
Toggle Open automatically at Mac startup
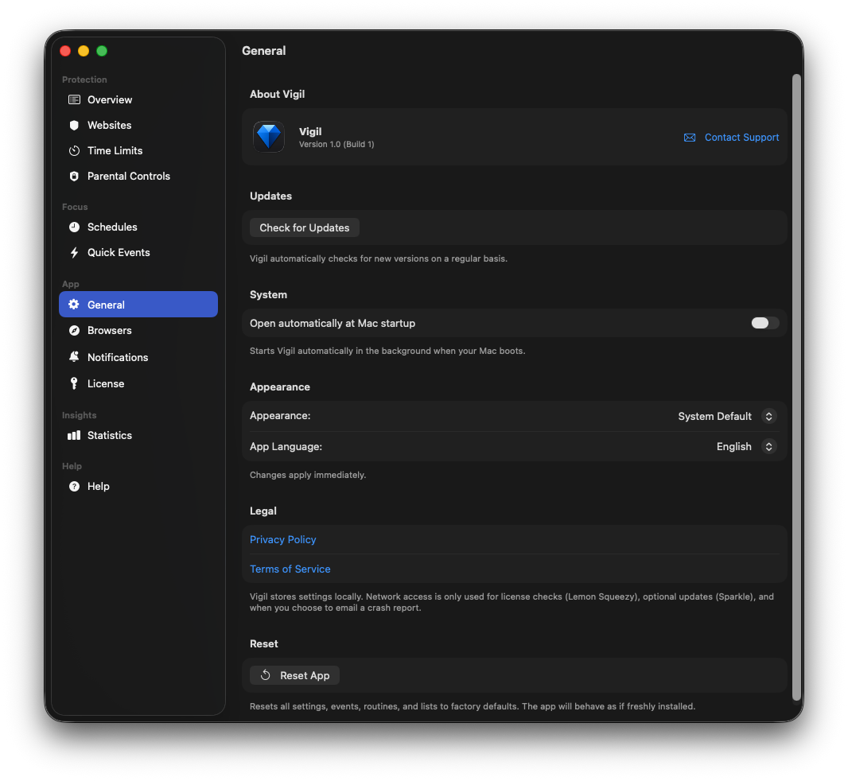point(764,323)
